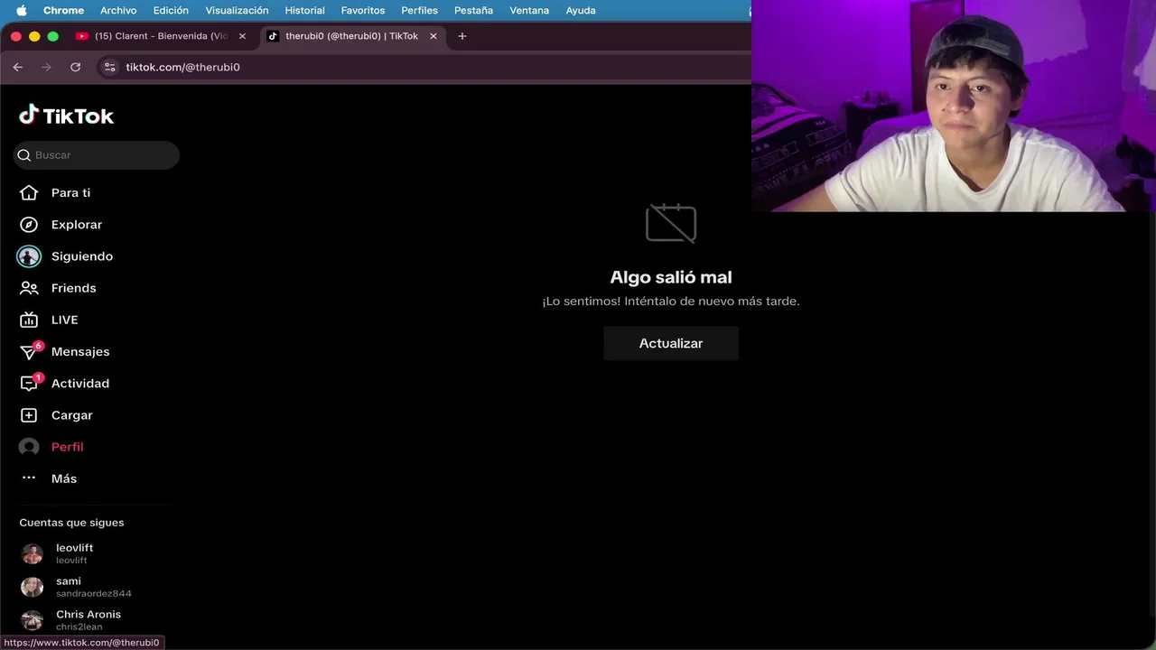The width and height of the screenshot is (1156, 650).
Task: Open the Chrome menu
Action: coord(63,10)
